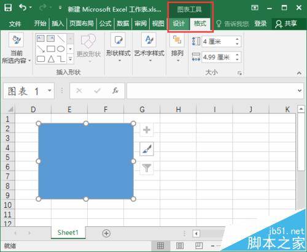
Task: Open the Chart Styles paintbrush button
Action: coord(147,149)
